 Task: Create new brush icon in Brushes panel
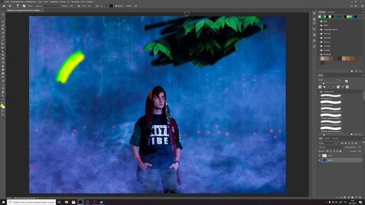click(x=356, y=134)
